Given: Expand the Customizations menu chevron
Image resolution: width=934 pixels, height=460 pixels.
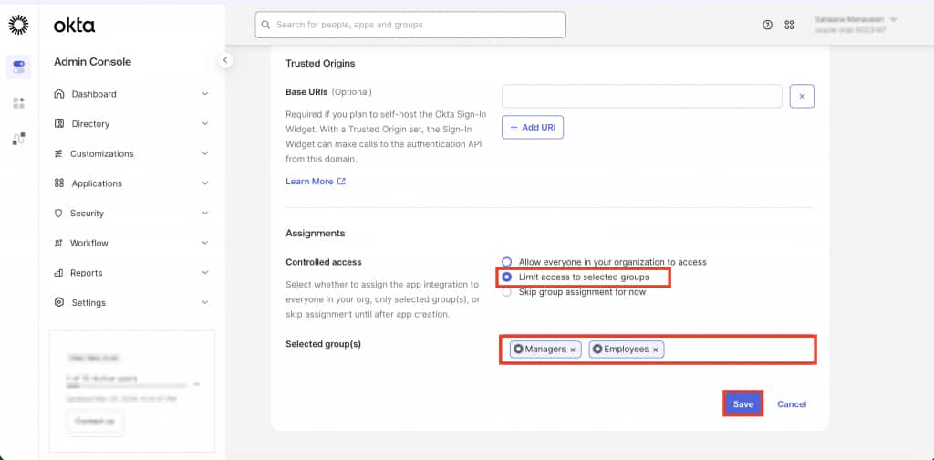Looking at the screenshot, I should pos(205,153).
